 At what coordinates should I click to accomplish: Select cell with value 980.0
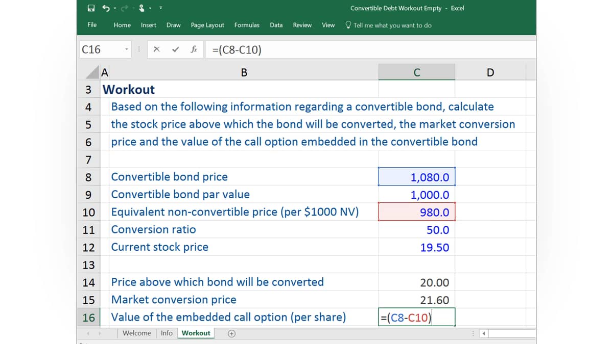point(417,213)
